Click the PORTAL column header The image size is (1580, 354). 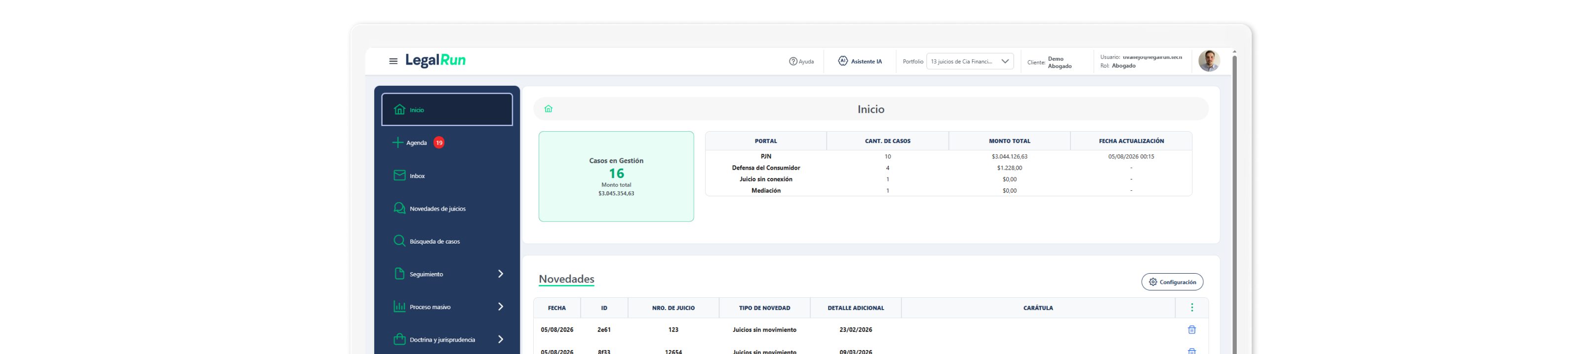click(x=765, y=141)
